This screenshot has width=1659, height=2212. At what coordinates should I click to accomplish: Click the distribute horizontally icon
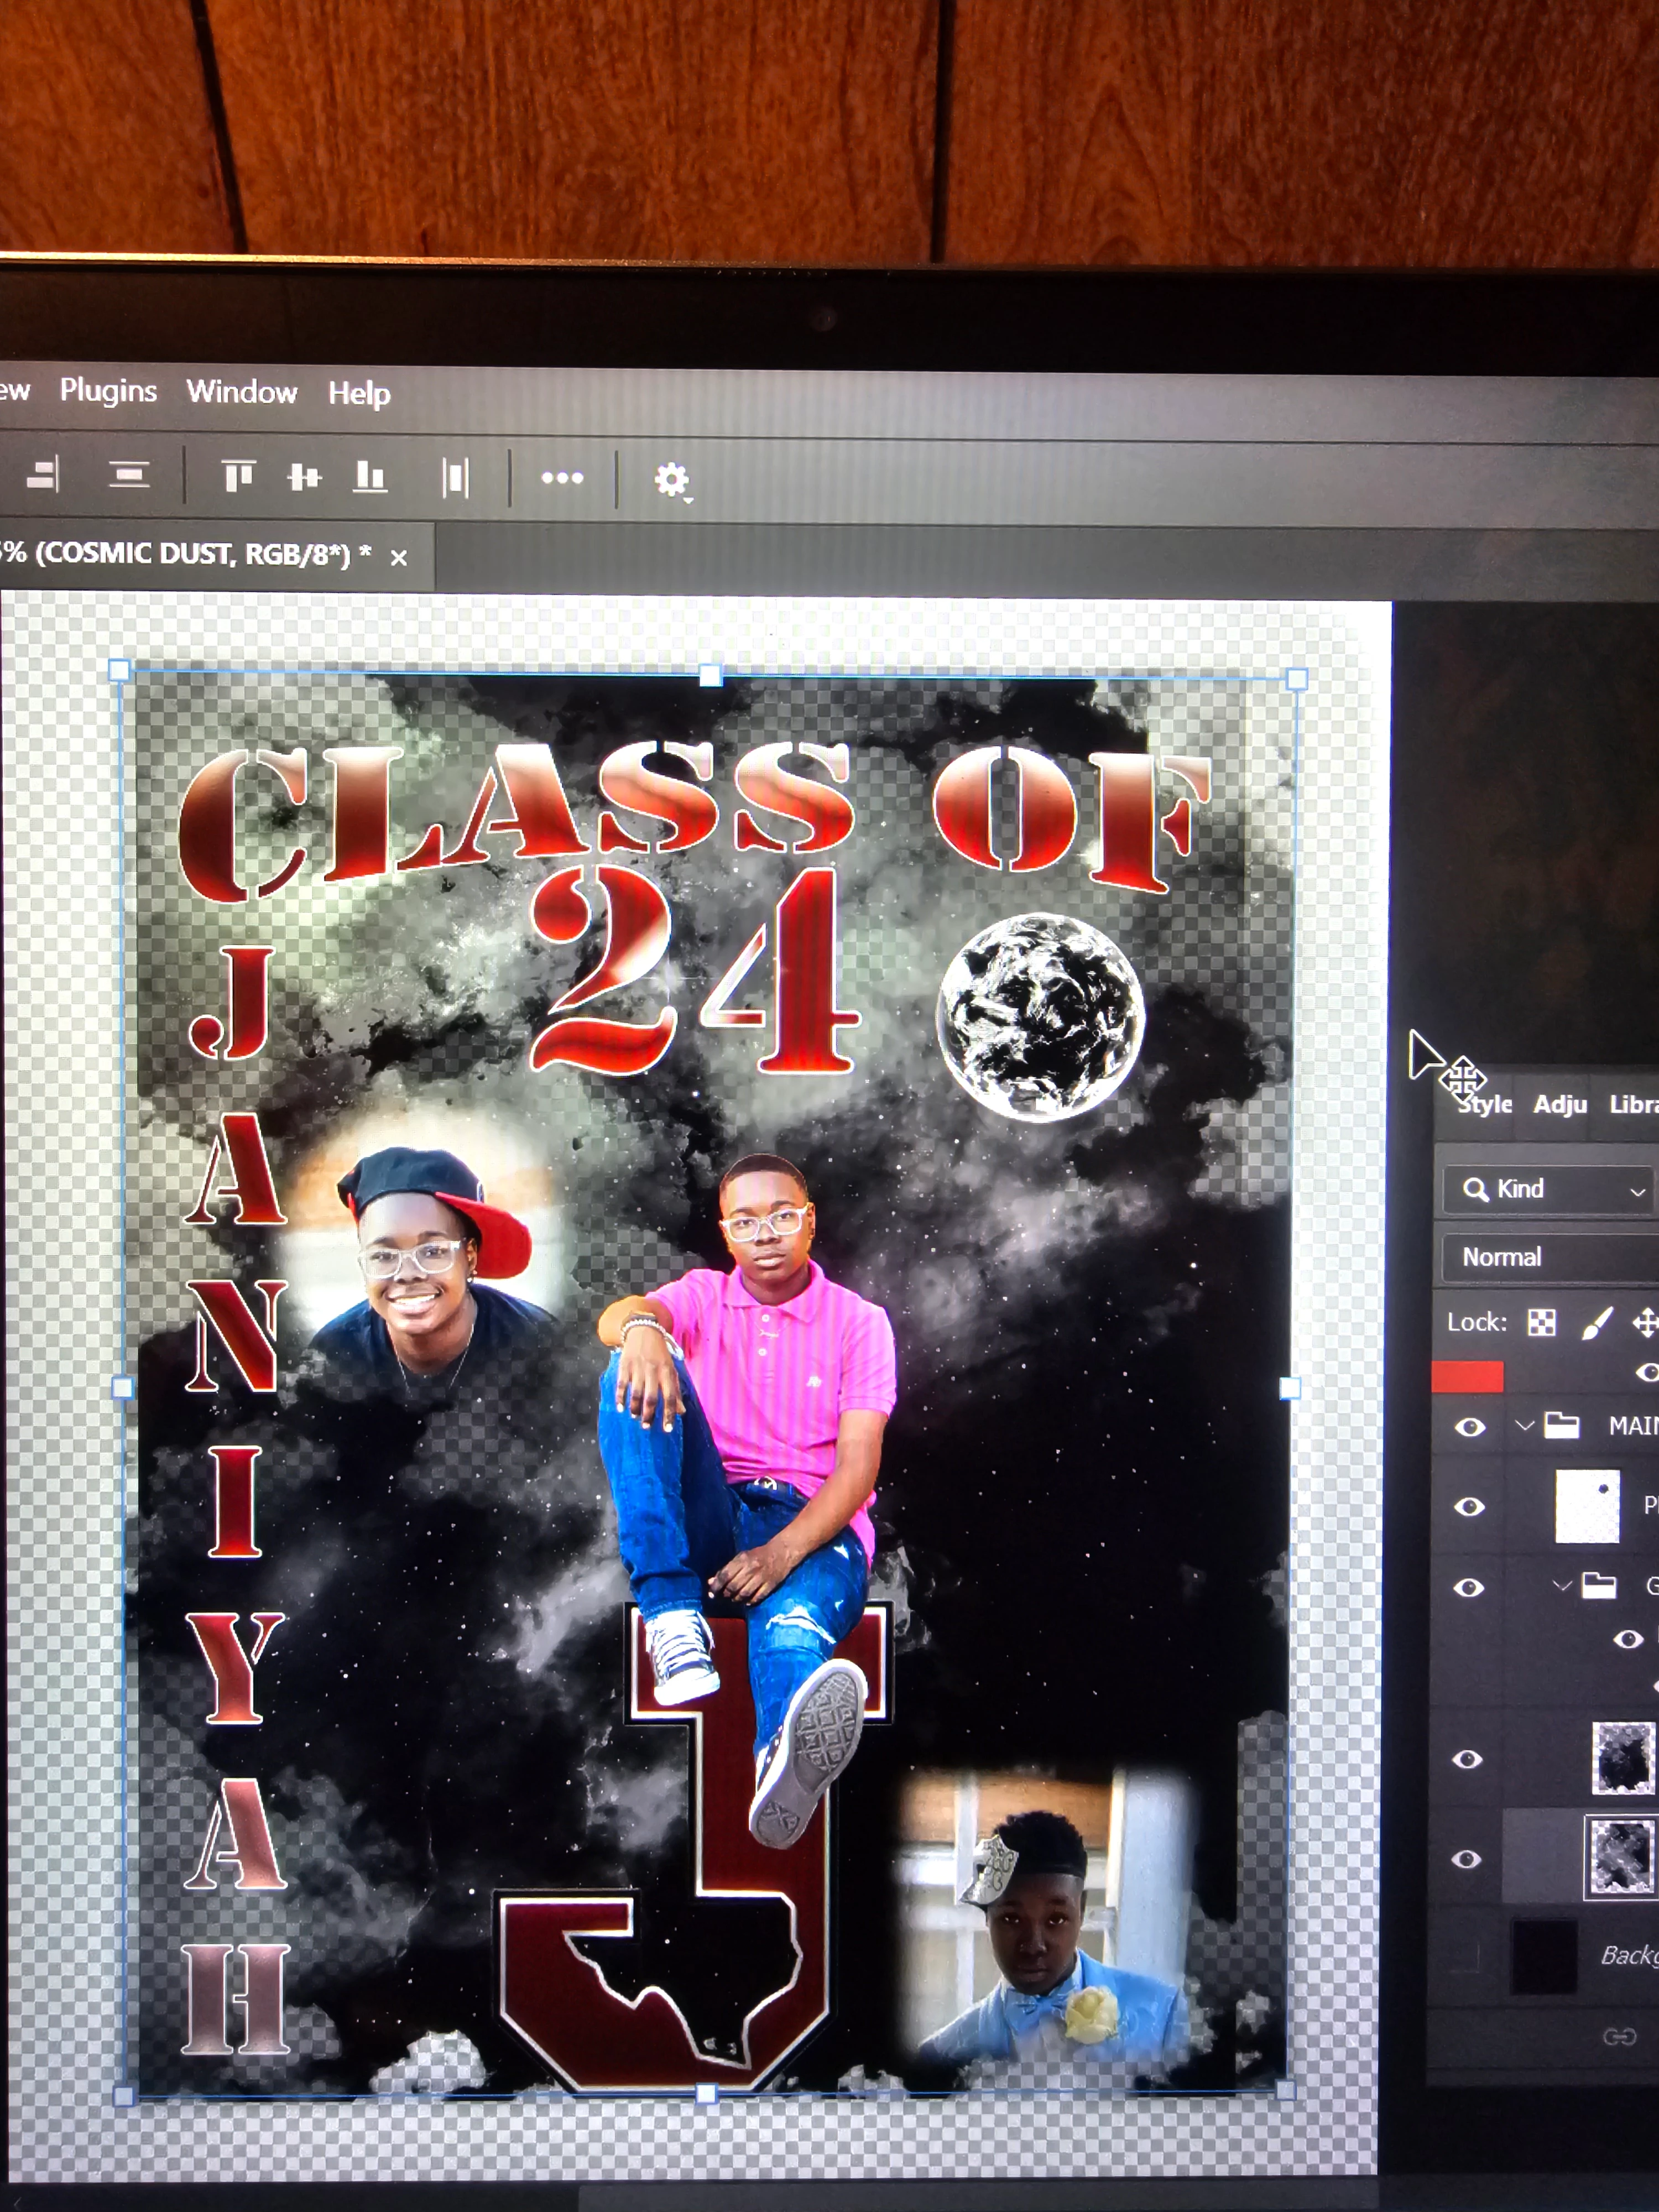click(456, 478)
